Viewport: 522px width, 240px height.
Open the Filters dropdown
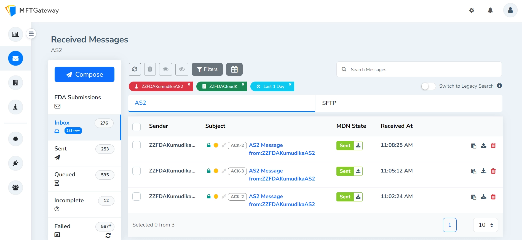tap(207, 69)
